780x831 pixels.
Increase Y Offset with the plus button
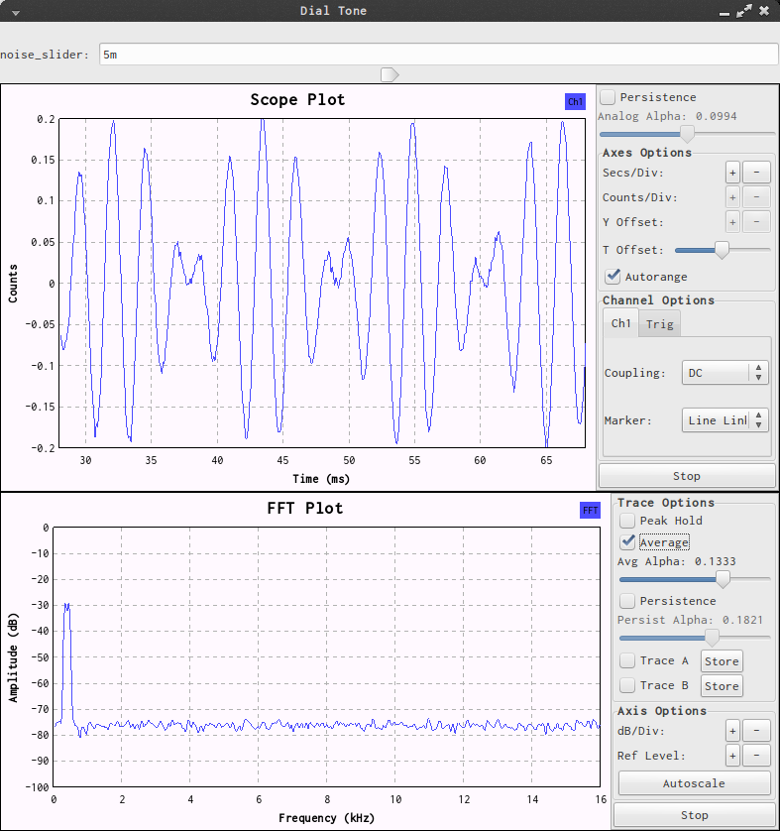[x=732, y=222]
